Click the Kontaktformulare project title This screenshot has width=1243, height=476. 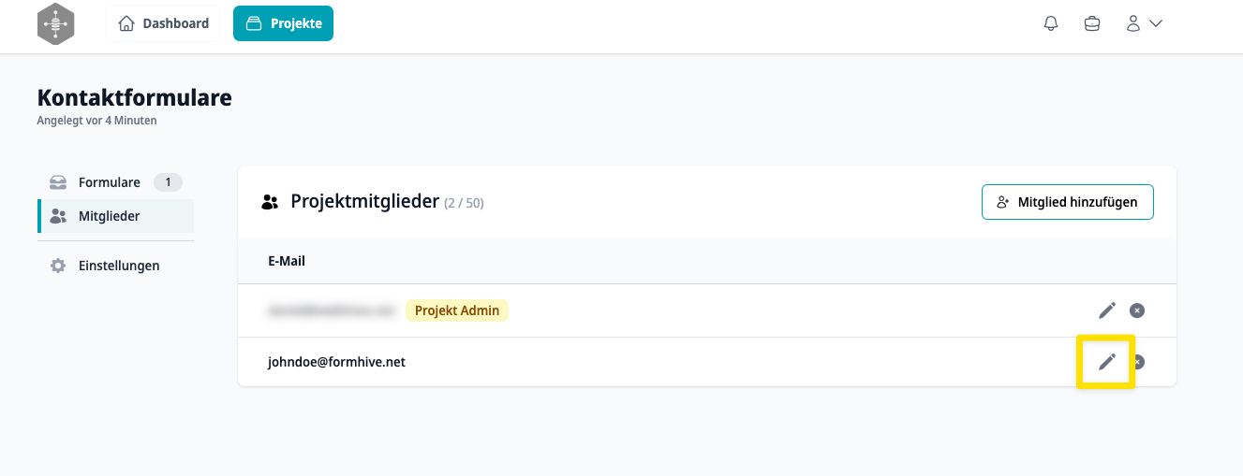[x=134, y=97]
